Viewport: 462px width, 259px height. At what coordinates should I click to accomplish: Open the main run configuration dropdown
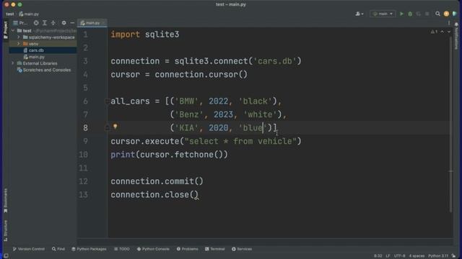pyautogui.click(x=383, y=14)
